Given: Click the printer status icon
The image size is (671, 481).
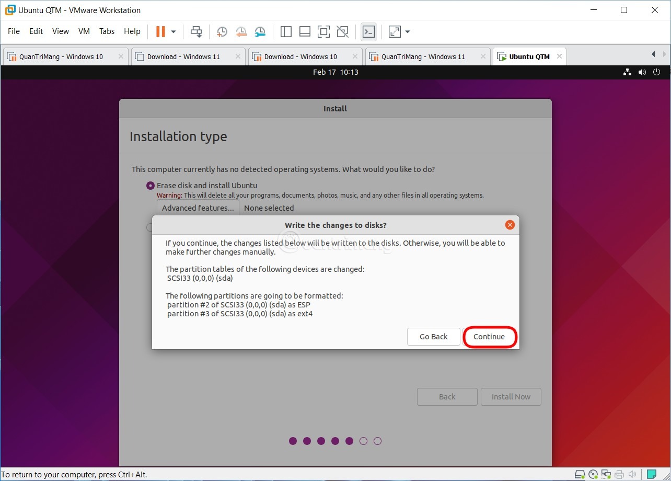Looking at the screenshot, I should click(619, 475).
